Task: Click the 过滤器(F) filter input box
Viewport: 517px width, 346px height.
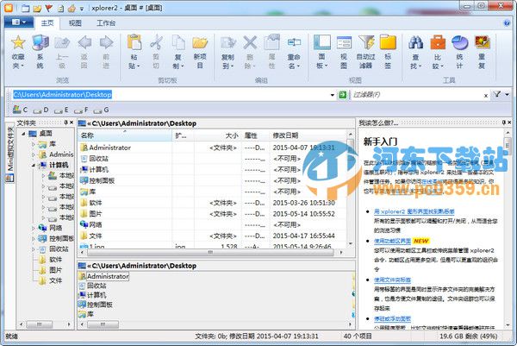Action: 417,95
